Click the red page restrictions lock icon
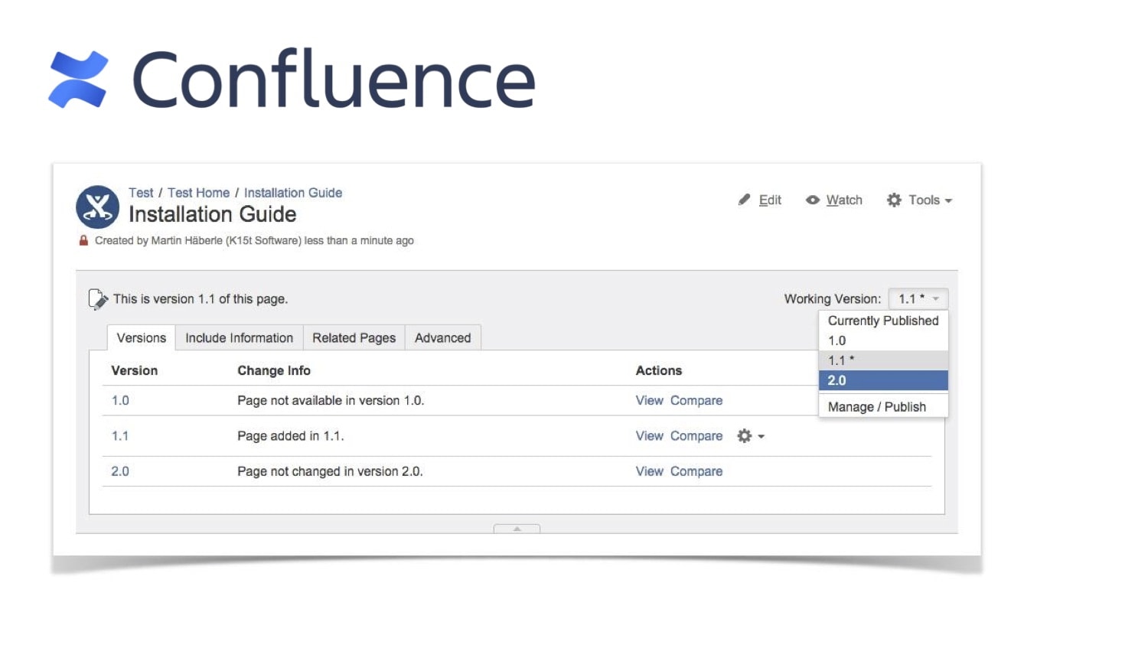This screenshot has width=1148, height=645. tap(83, 240)
